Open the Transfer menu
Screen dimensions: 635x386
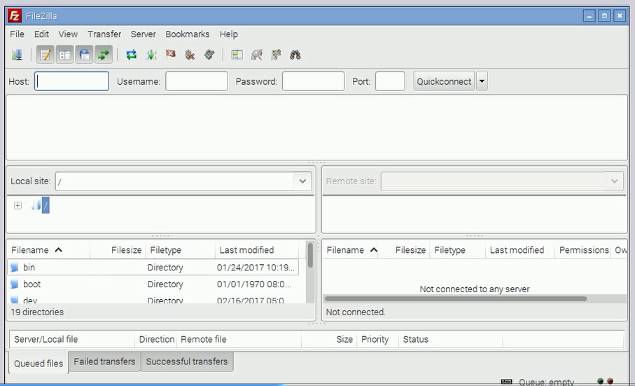click(104, 34)
